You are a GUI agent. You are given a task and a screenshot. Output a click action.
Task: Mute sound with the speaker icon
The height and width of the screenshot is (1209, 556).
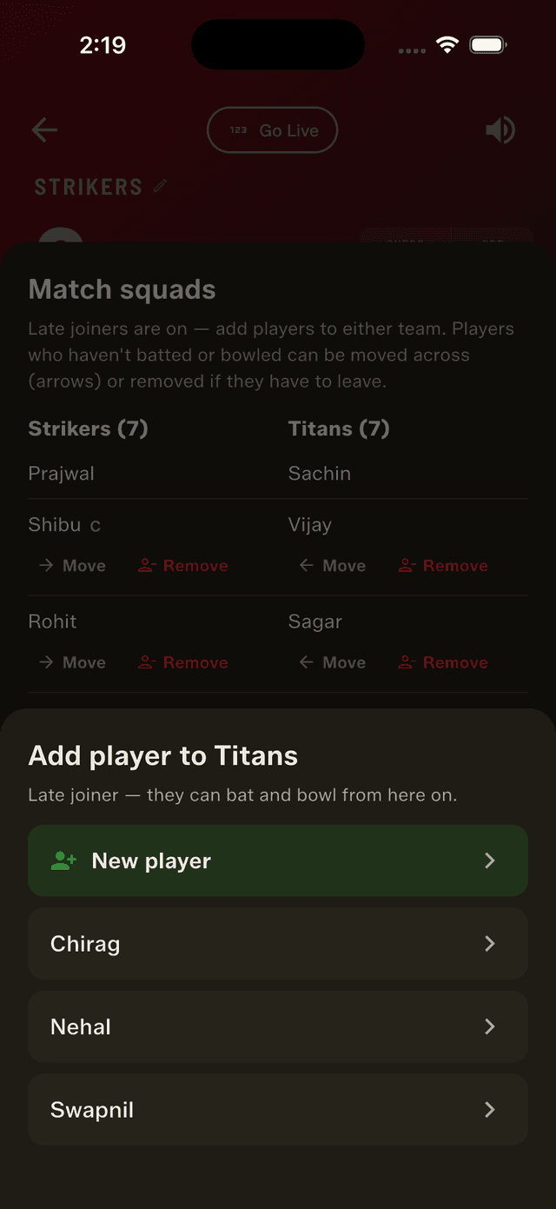[500, 130]
